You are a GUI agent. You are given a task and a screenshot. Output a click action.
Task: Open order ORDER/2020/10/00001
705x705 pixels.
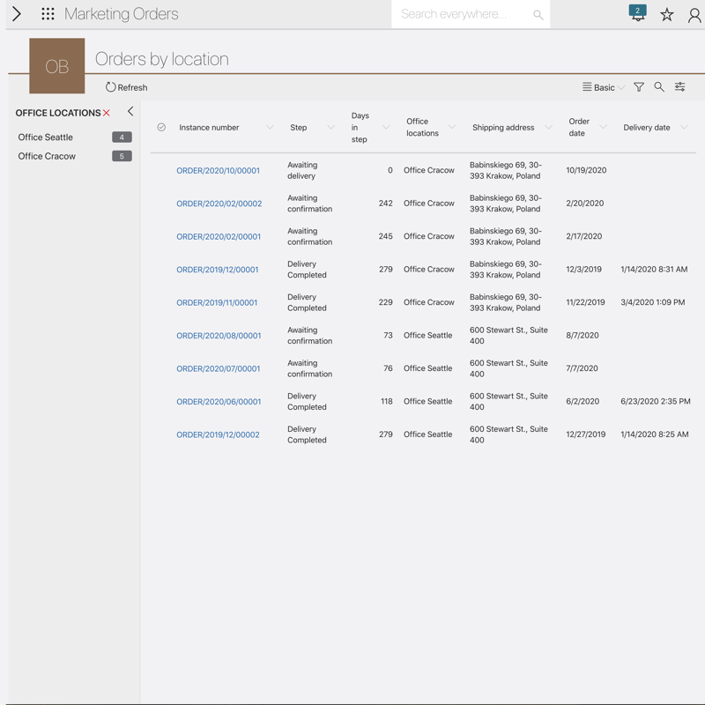[x=218, y=171]
